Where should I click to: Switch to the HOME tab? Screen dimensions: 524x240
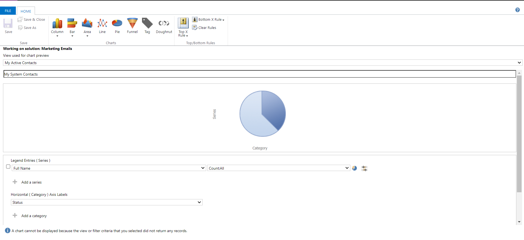(26, 11)
